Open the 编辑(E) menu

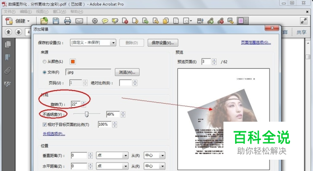click(x=26, y=12)
